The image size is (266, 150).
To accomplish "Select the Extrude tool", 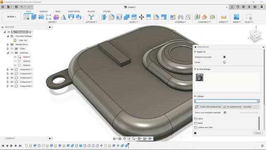I will pyautogui.click(x=34, y=17).
